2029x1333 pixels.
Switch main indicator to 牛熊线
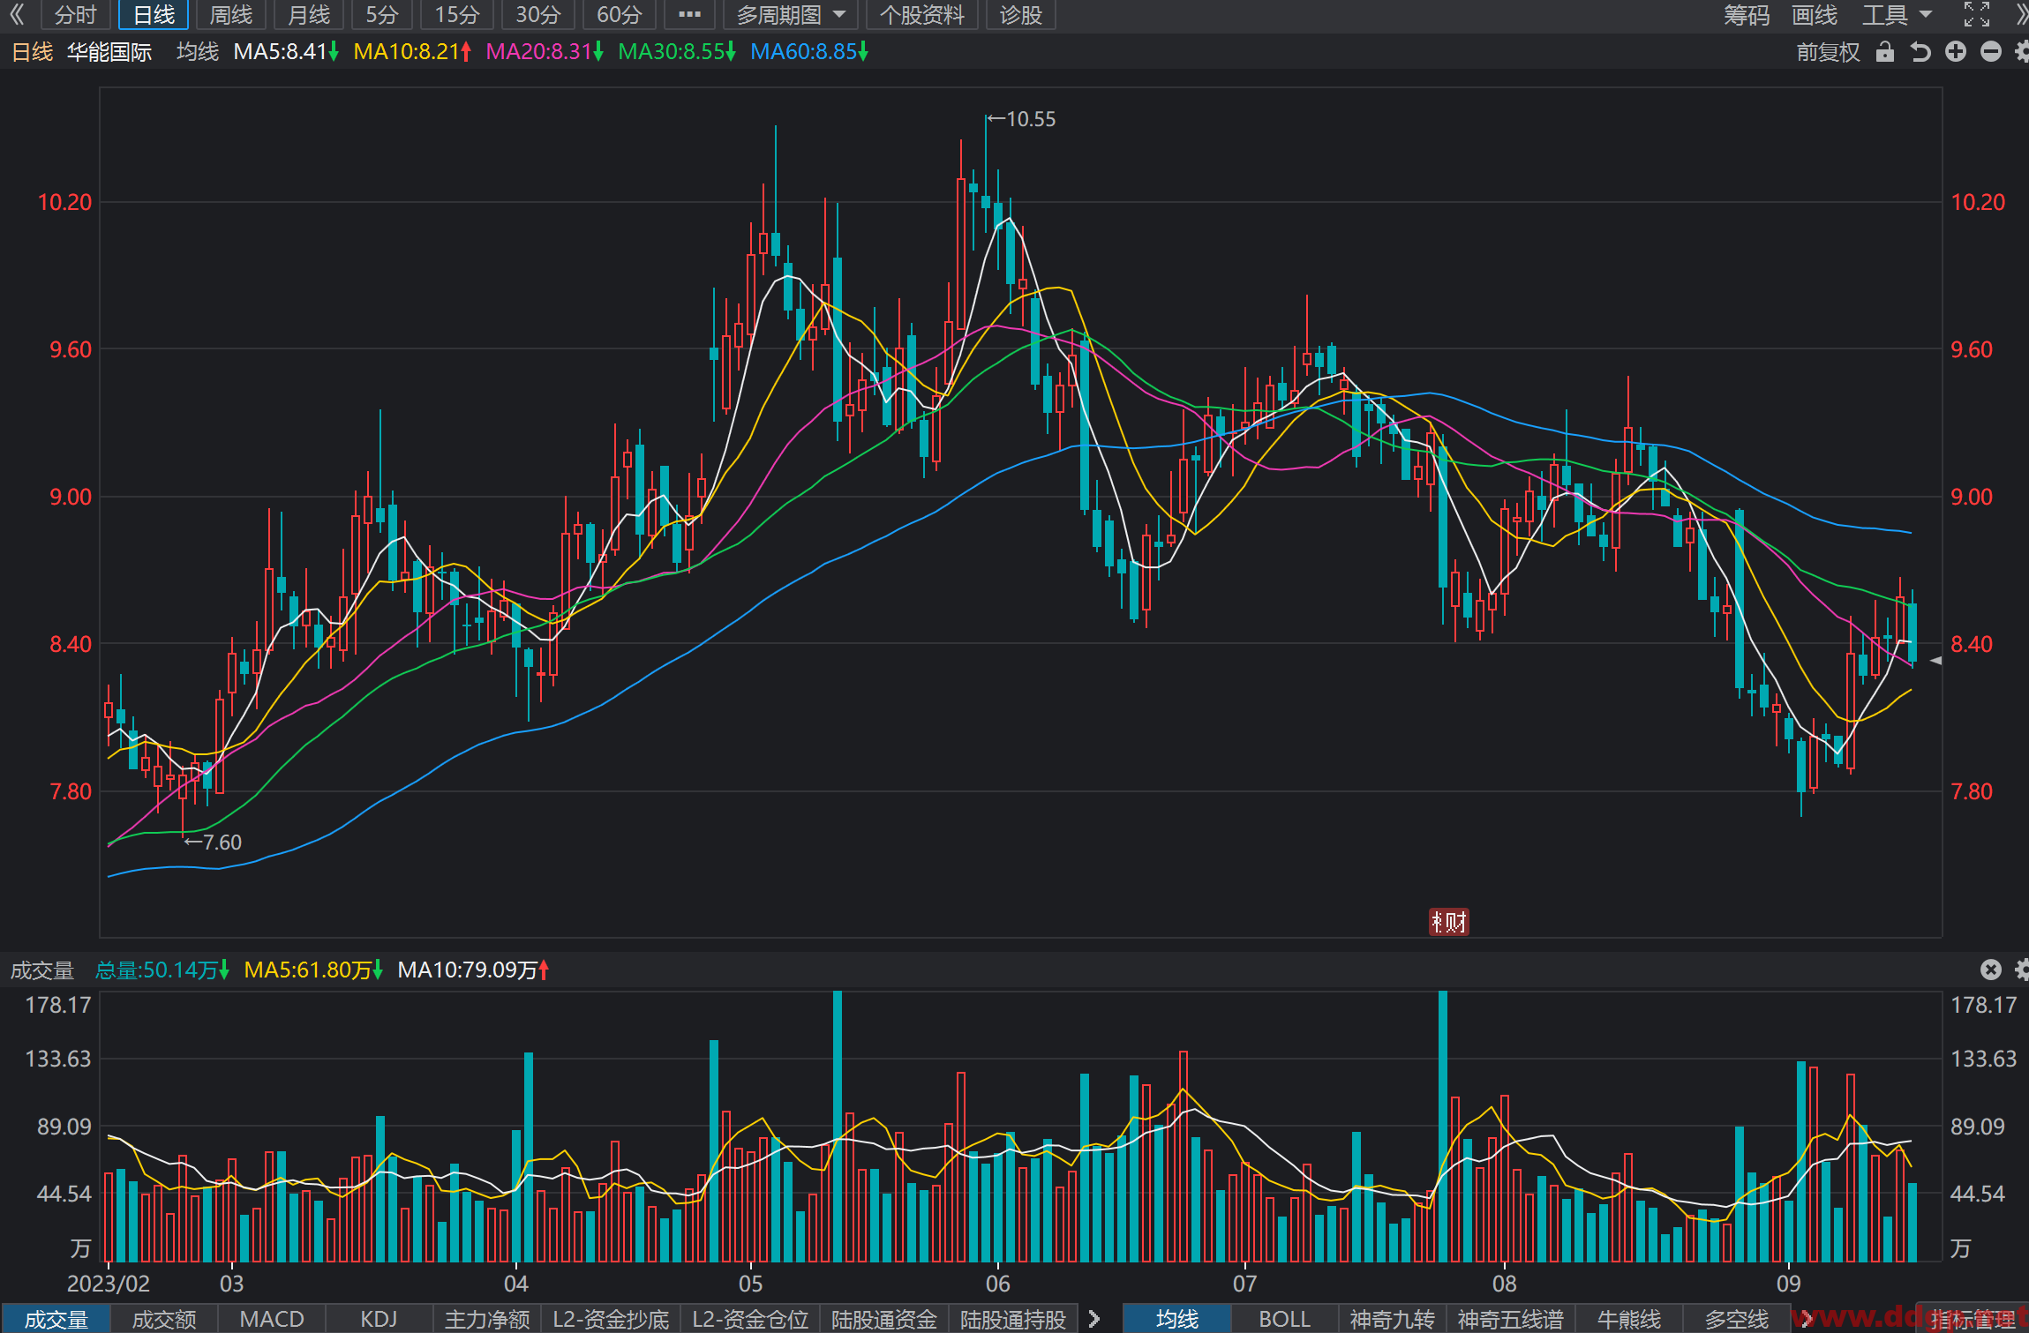(x=1629, y=1319)
